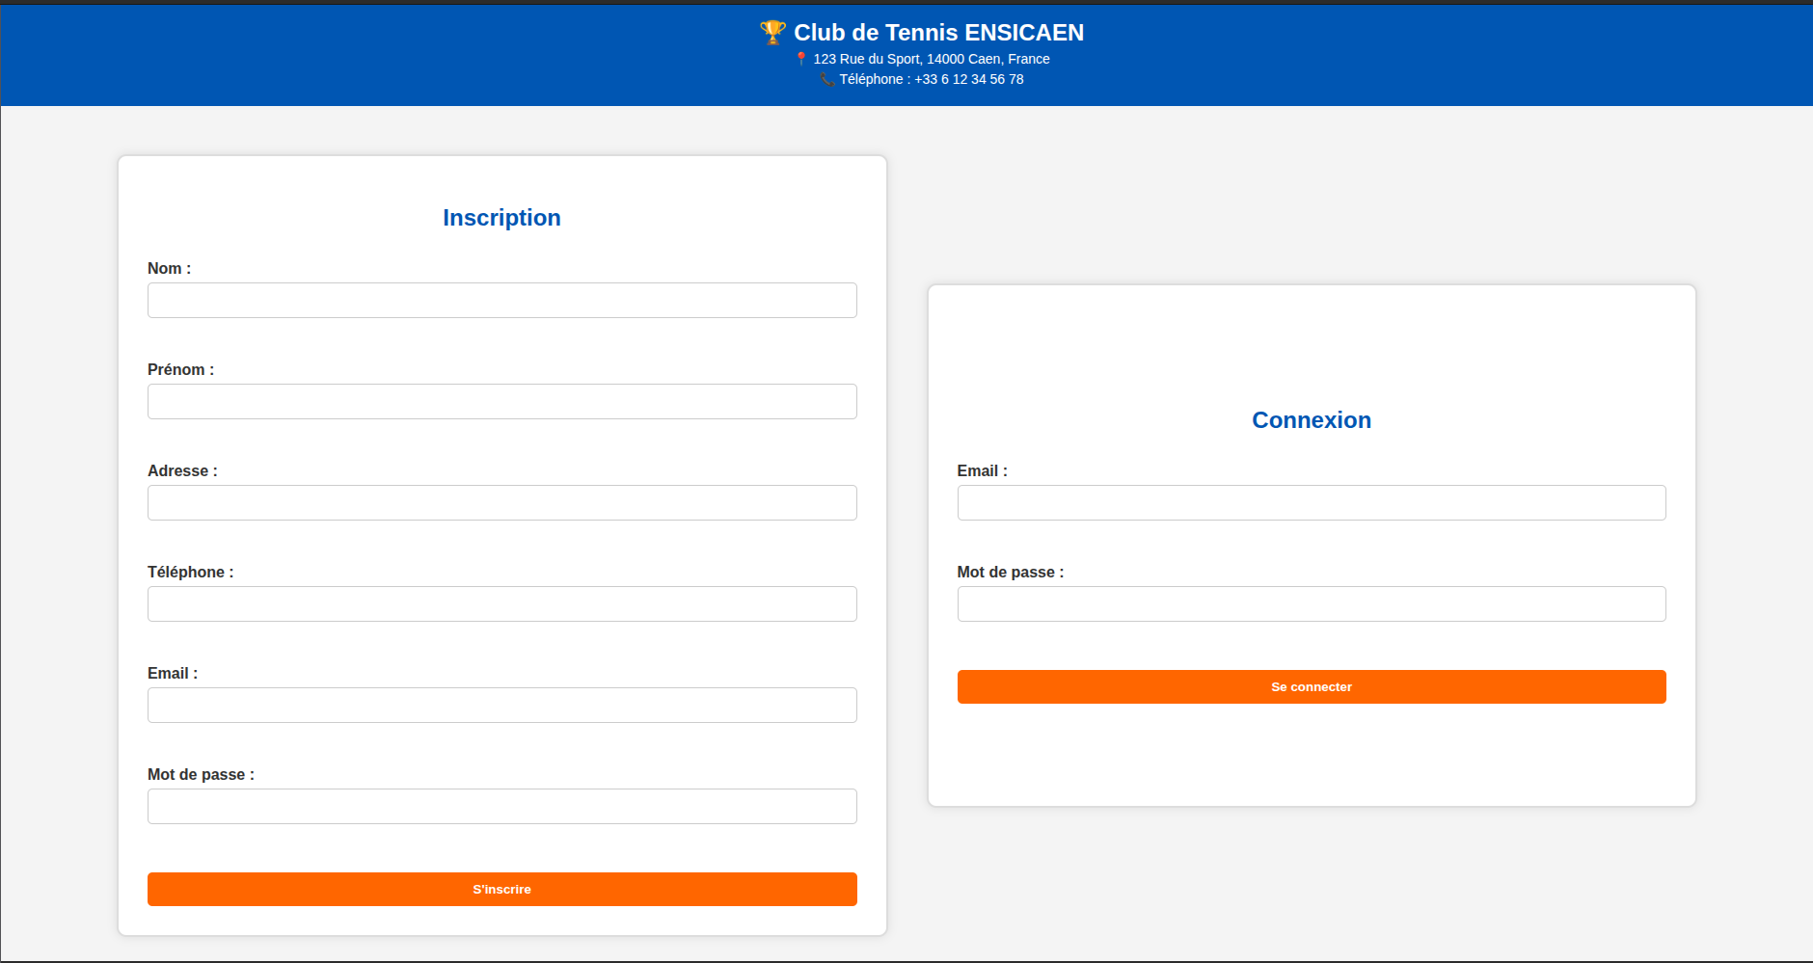Click the Mot de passe field under Inscription
This screenshot has width=1813, height=963.
tap(501, 806)
